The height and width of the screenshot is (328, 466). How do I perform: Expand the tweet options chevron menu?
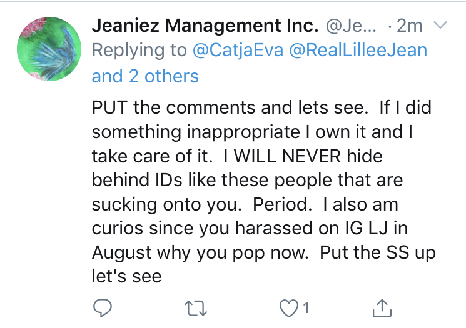coord(440,24)
